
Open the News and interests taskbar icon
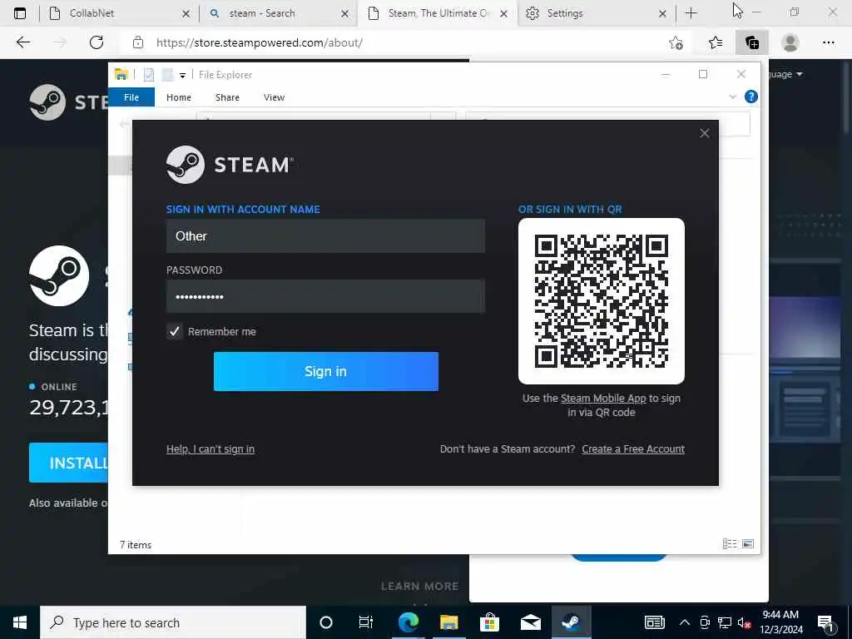(655, 622)
